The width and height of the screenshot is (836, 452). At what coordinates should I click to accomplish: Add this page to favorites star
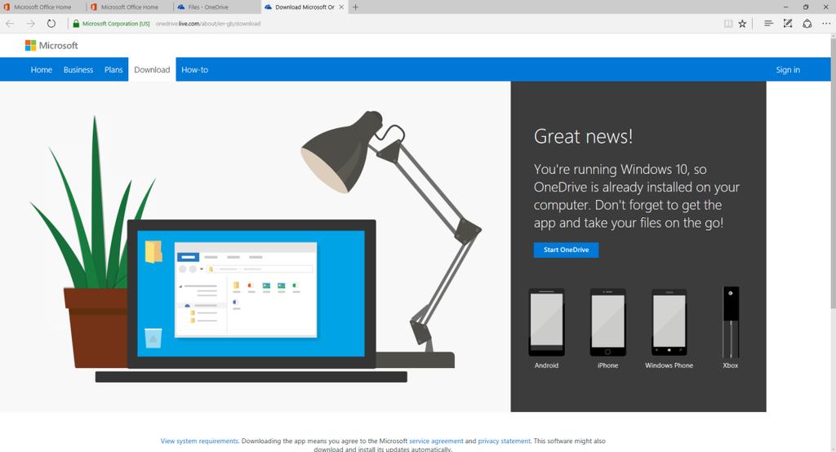pyautogui.click(x=742, y=24)
